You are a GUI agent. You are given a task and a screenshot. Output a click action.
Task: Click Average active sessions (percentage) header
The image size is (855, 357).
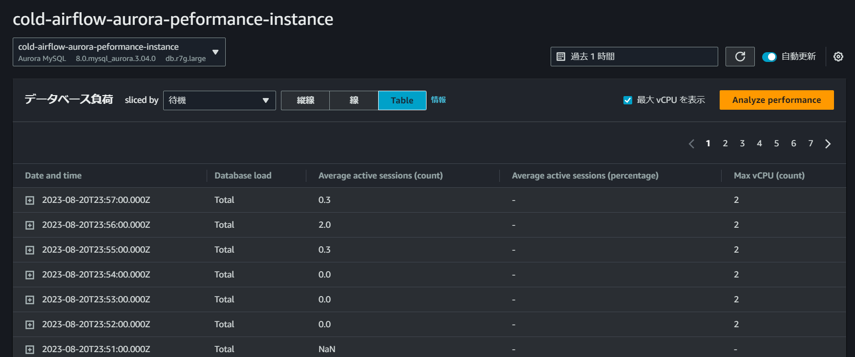(x=585, y=176)
